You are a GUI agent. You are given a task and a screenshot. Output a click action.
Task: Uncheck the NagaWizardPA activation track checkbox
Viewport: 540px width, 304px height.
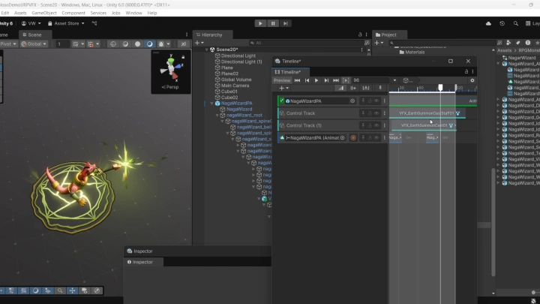coord(282,101)
